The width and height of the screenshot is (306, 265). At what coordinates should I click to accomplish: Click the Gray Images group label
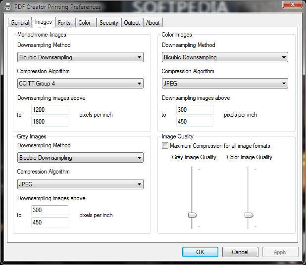coord(32,136)
